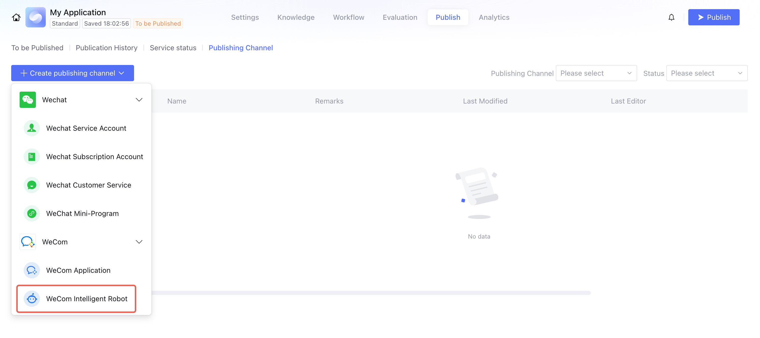This screenshot has width=760, height=338.
Task: Toggle the Create publishing channel menu
Action: pos(72,73)
